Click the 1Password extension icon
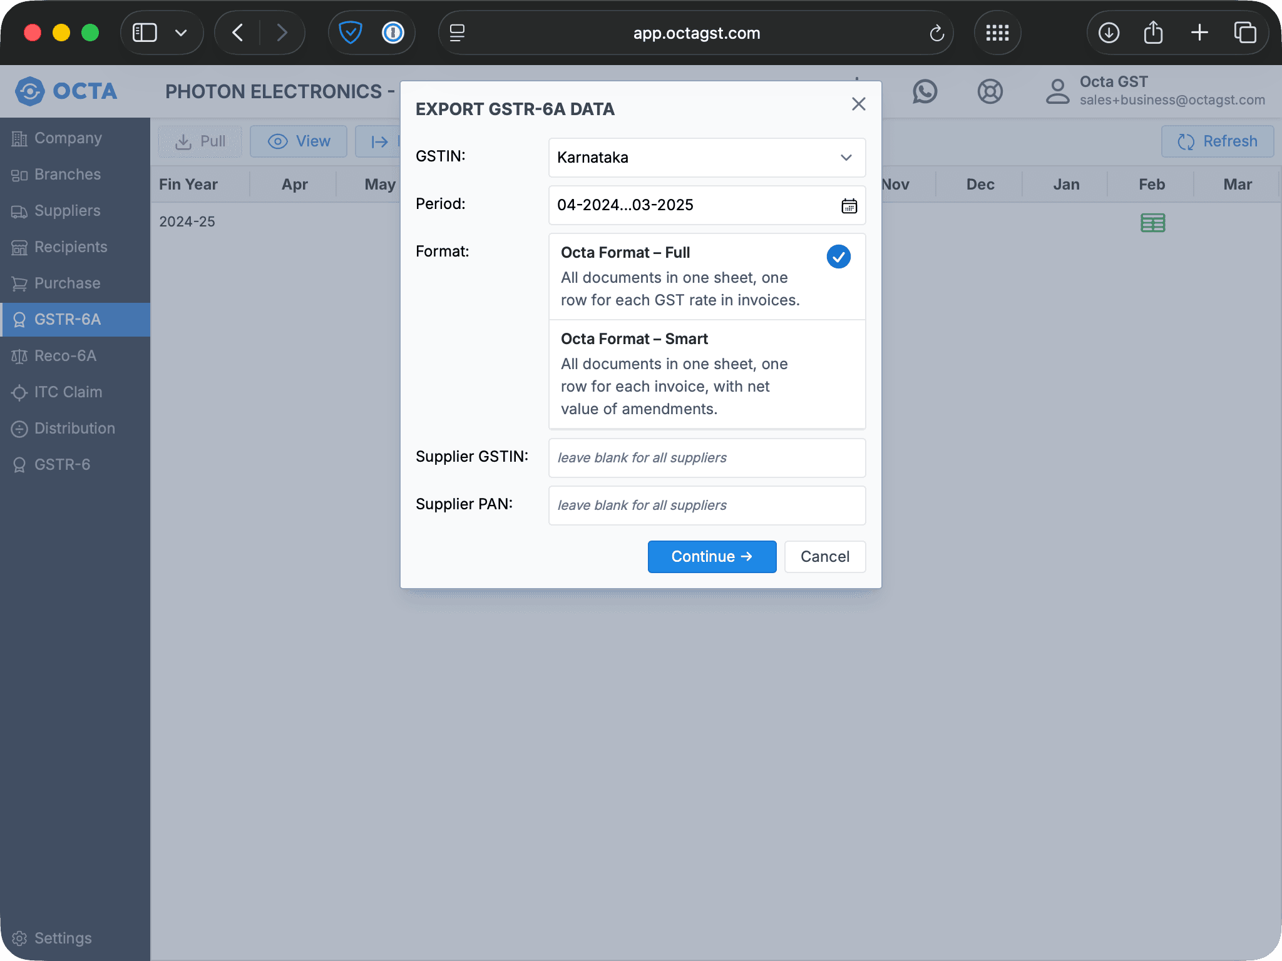The height and width of the screenshot is (961, 1282). [x=393, y=33]
